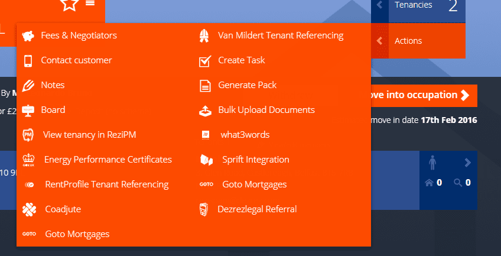Collapse the Tenancies panel chevron
This screenshot has height=256, width=501.
pyautogui.click(x=379, y=5)
